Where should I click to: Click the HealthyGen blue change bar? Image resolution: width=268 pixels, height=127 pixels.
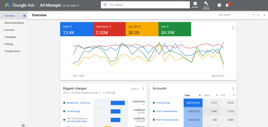[118, 103]
